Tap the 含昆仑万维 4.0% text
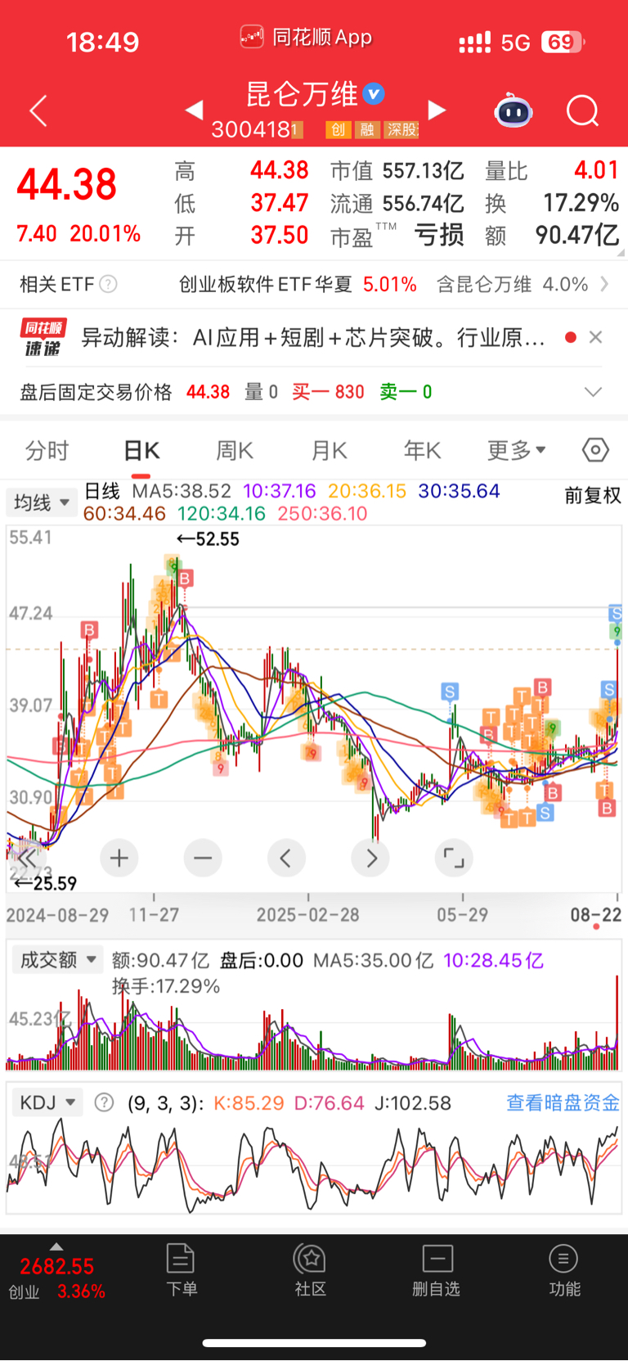 pyautogui.click(x=512, y=284)
